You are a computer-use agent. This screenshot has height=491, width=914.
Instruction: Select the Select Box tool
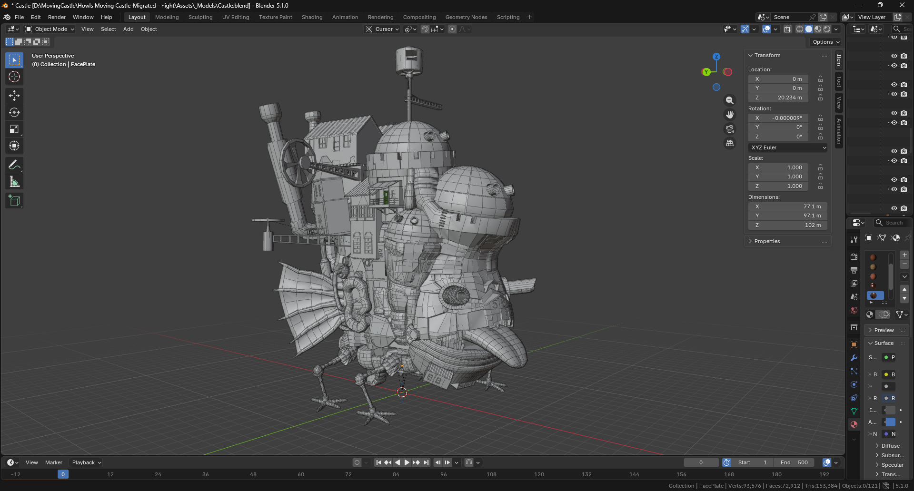pyautogui.click(x=14, y=60)
